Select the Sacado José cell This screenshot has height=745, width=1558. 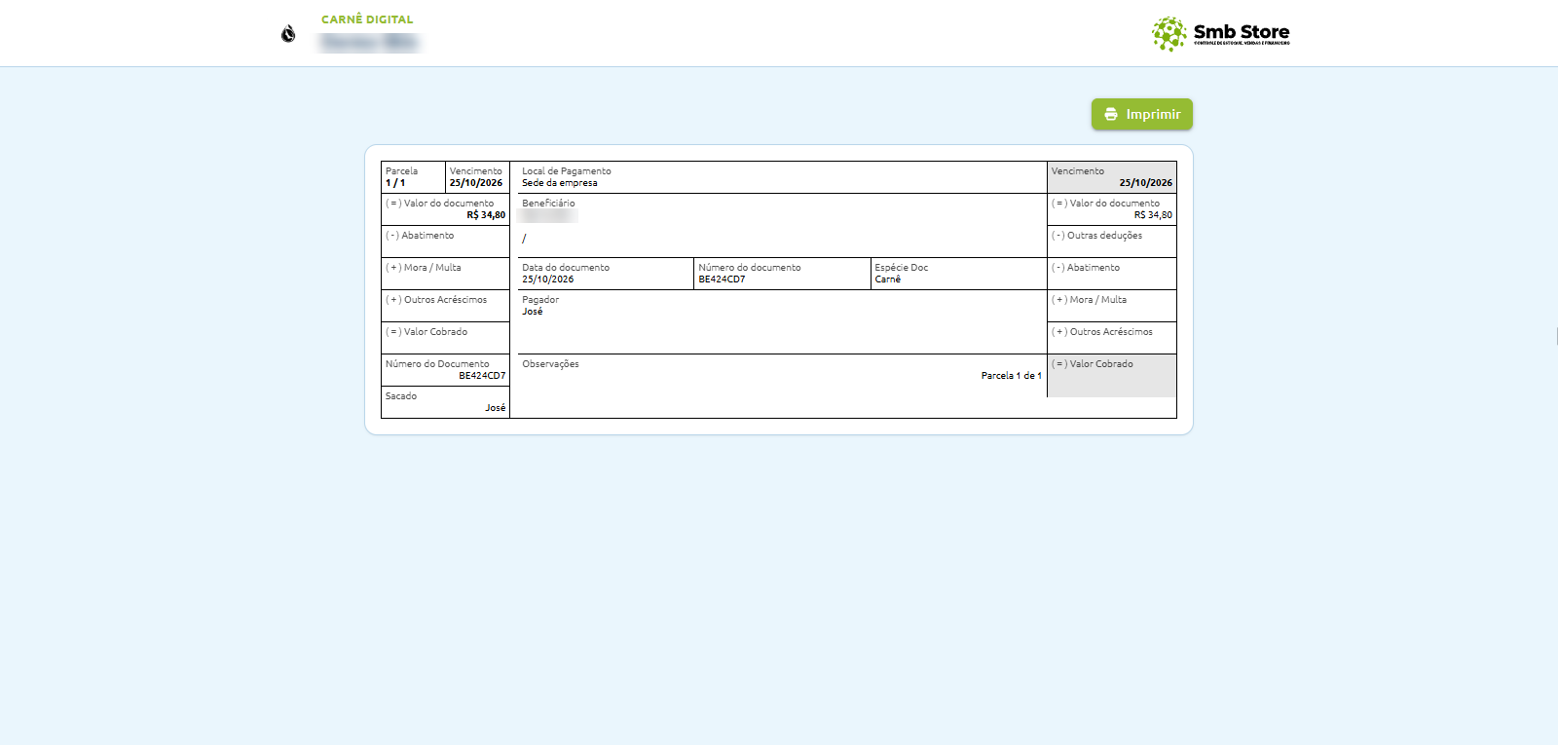click(445, 402)
